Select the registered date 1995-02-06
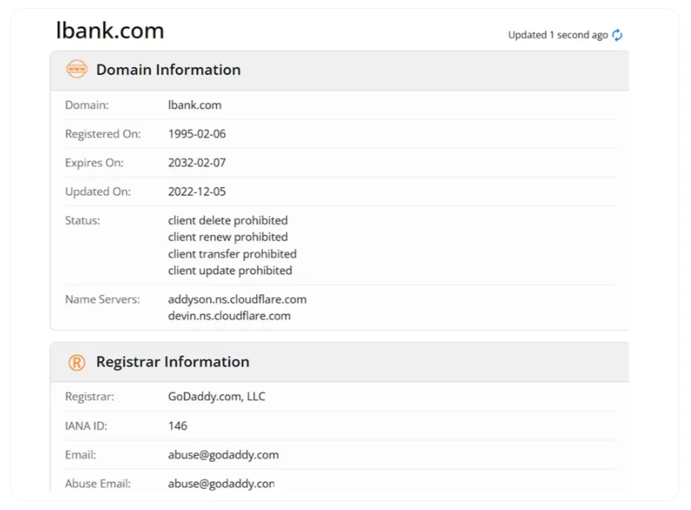Viewport: 691px width, 510px height. 197,134
